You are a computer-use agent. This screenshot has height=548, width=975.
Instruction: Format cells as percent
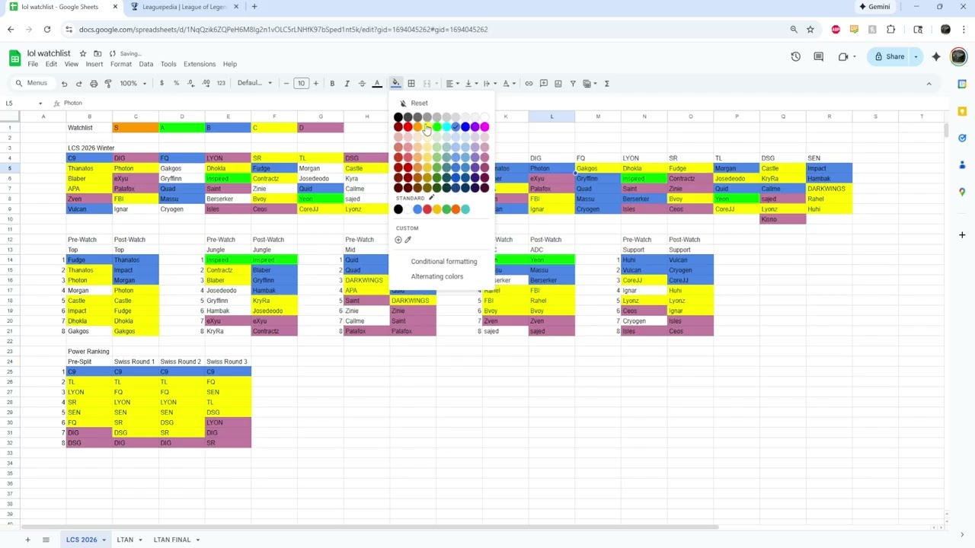click(x=176, y=84)
